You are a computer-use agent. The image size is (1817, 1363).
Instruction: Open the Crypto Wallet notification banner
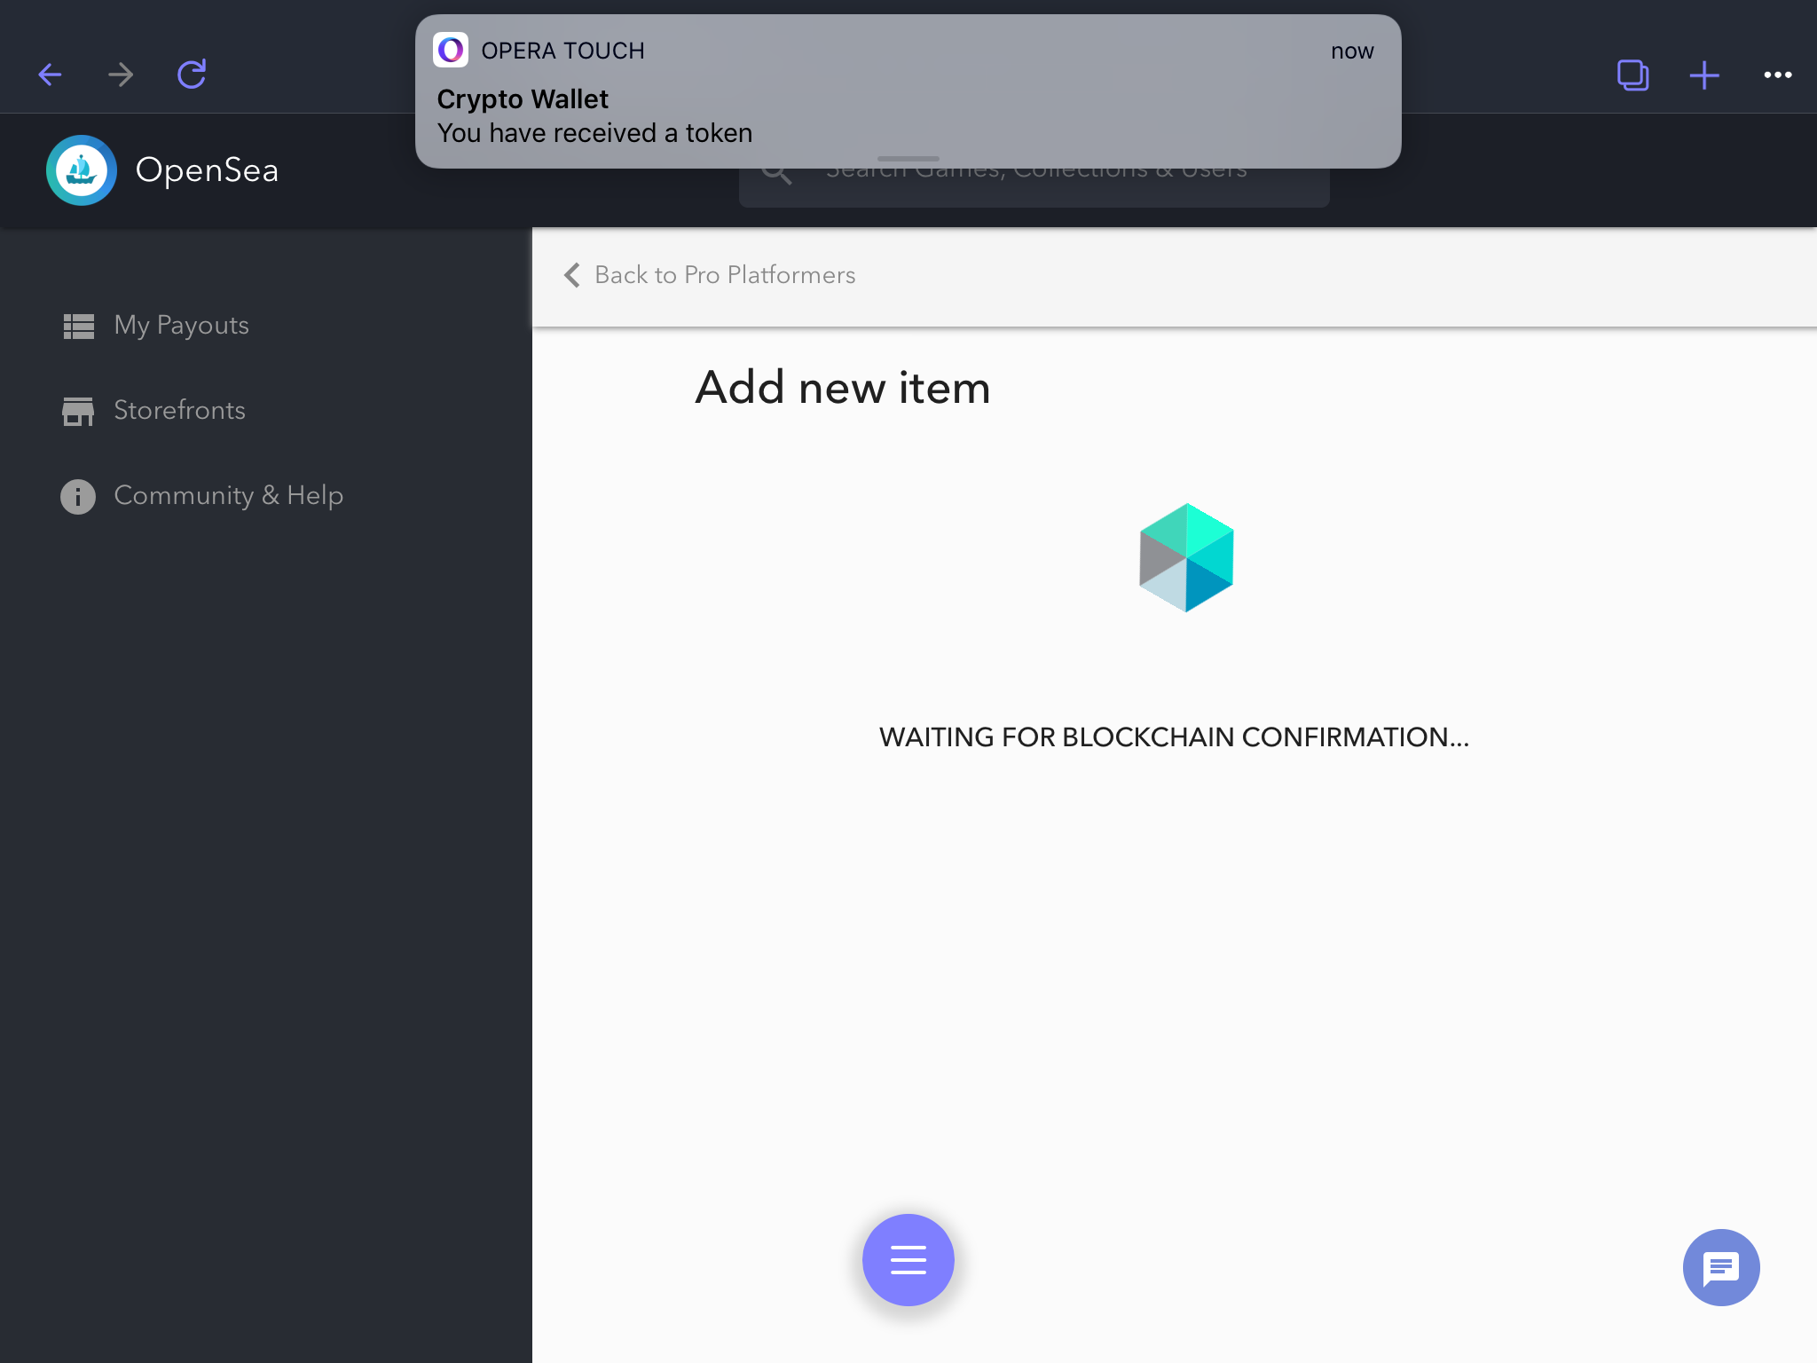coord(907,92)
